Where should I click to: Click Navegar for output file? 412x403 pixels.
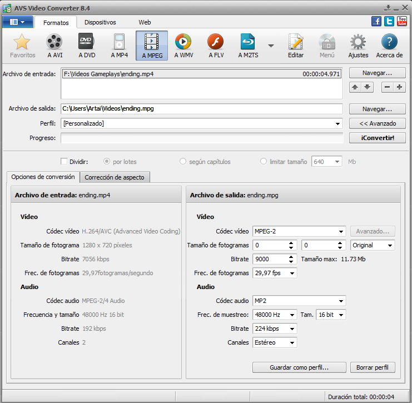pyautogui.click(x=377, y=109)
